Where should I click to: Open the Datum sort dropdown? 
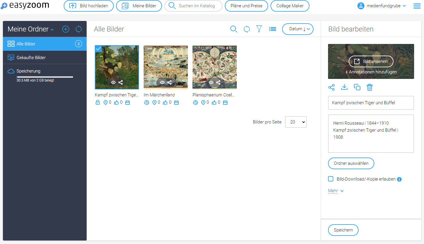pos(298,29)
